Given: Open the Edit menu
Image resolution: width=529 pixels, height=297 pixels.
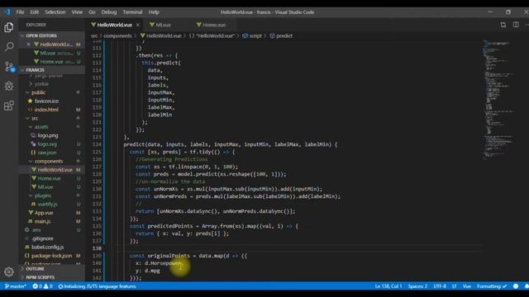Looking at the screenshot, I should click(x=35, y=12).
